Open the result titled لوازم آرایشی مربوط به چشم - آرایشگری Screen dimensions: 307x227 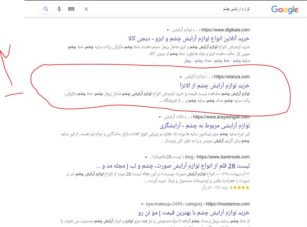coord(205,126)
